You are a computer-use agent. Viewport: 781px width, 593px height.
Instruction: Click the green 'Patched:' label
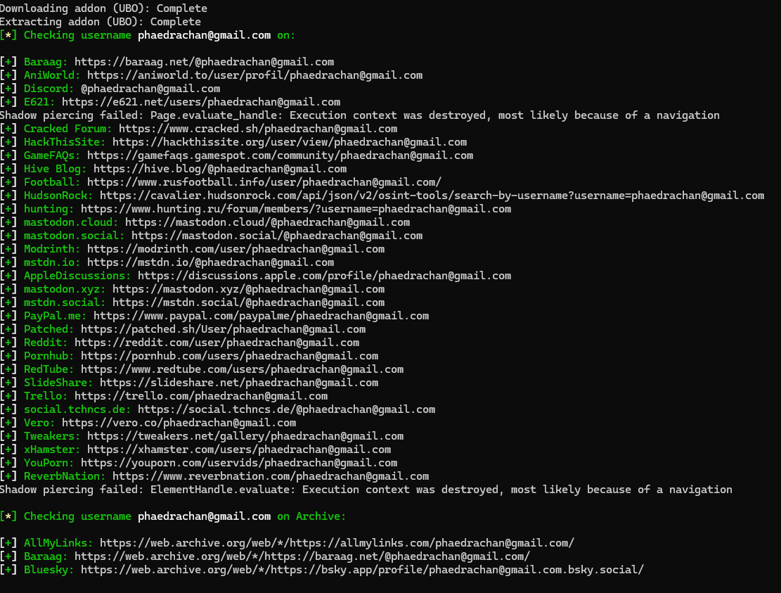click(49, 329)
